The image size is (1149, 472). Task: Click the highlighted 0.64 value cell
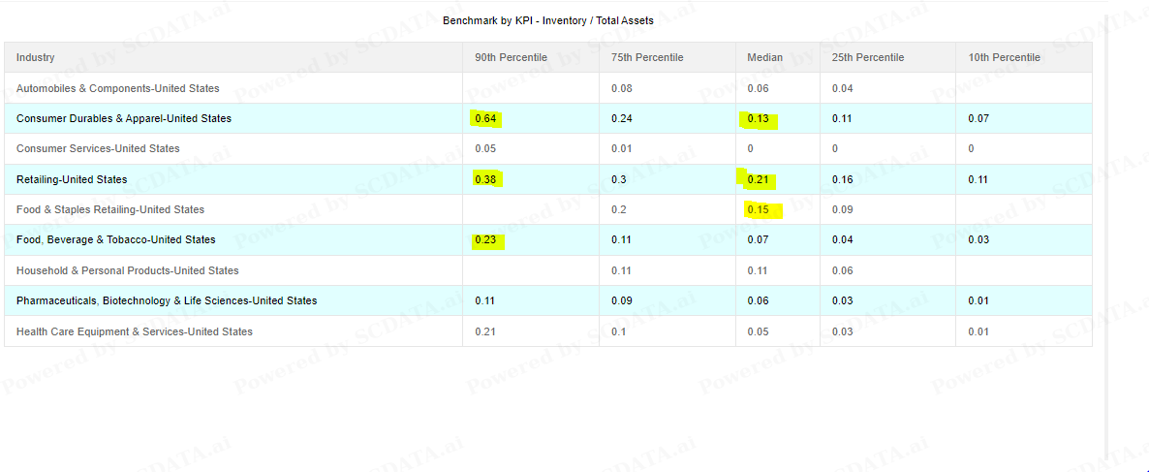click(x=485, y=118)
